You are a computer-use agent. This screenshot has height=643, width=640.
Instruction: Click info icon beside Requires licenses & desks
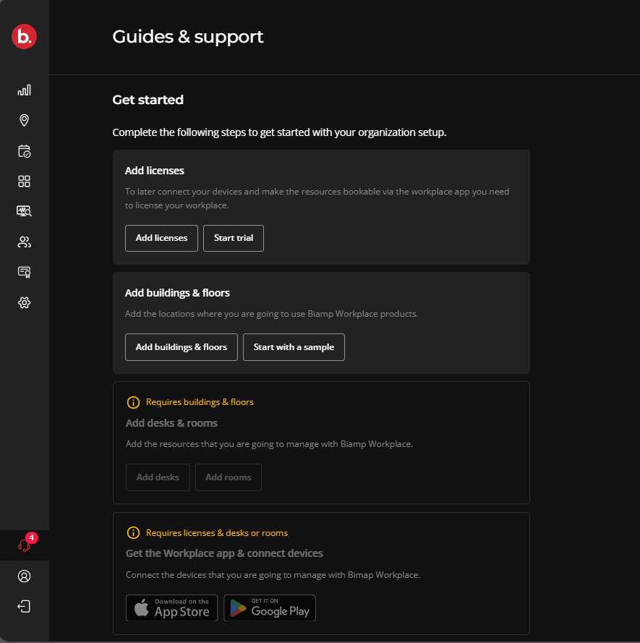[133, 532]
